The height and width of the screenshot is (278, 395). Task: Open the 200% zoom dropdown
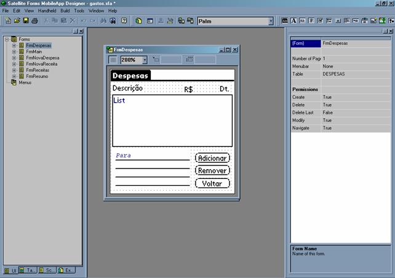pos(145,60)
